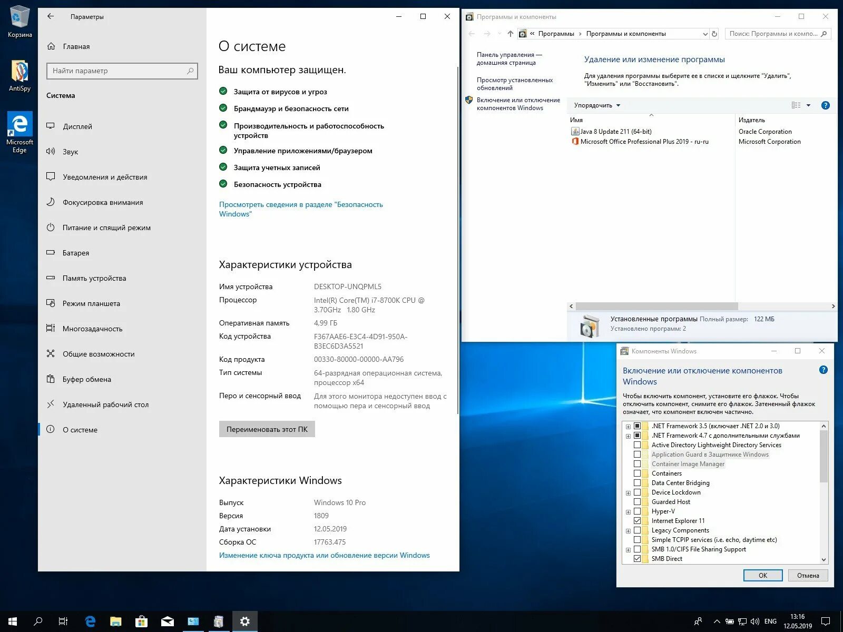
Task: Enable Data Center Bridging checkbox
Action: click(x=637, y=483)
